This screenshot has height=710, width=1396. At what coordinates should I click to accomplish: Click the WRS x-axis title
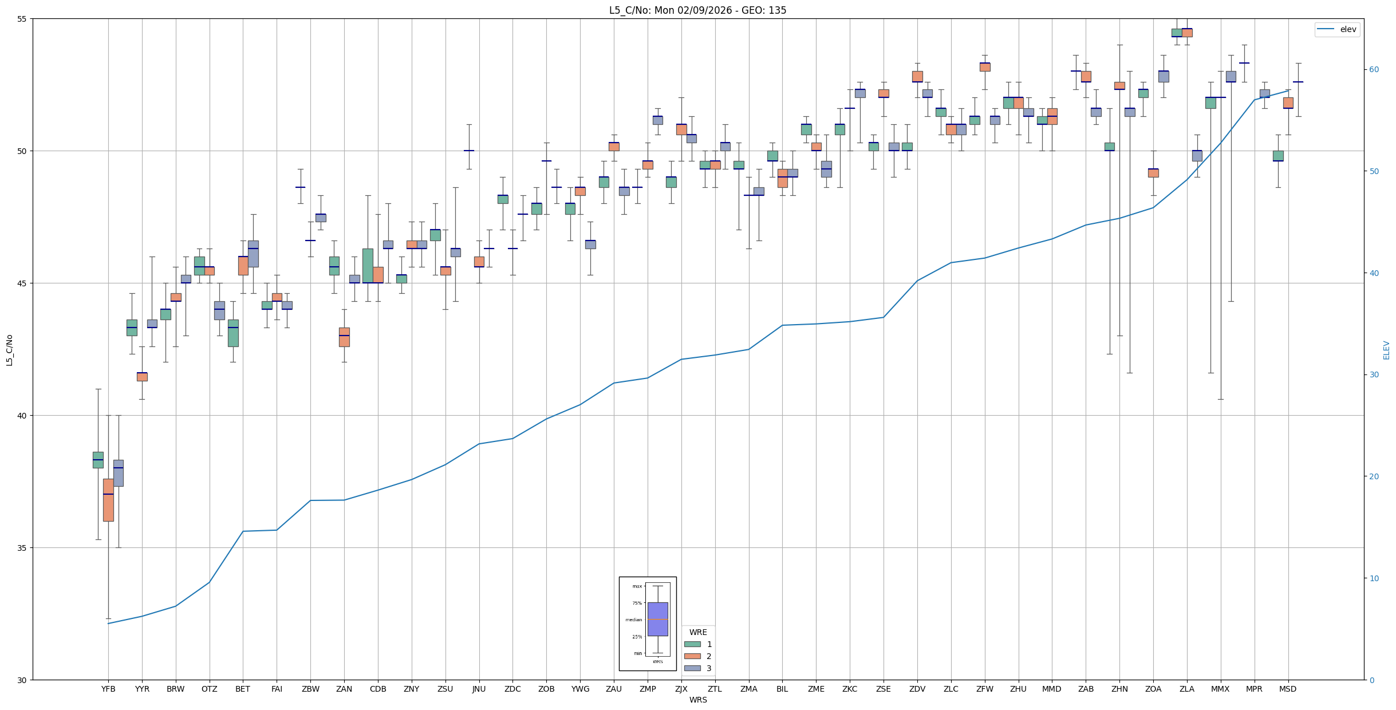click(x=698, y=700)
